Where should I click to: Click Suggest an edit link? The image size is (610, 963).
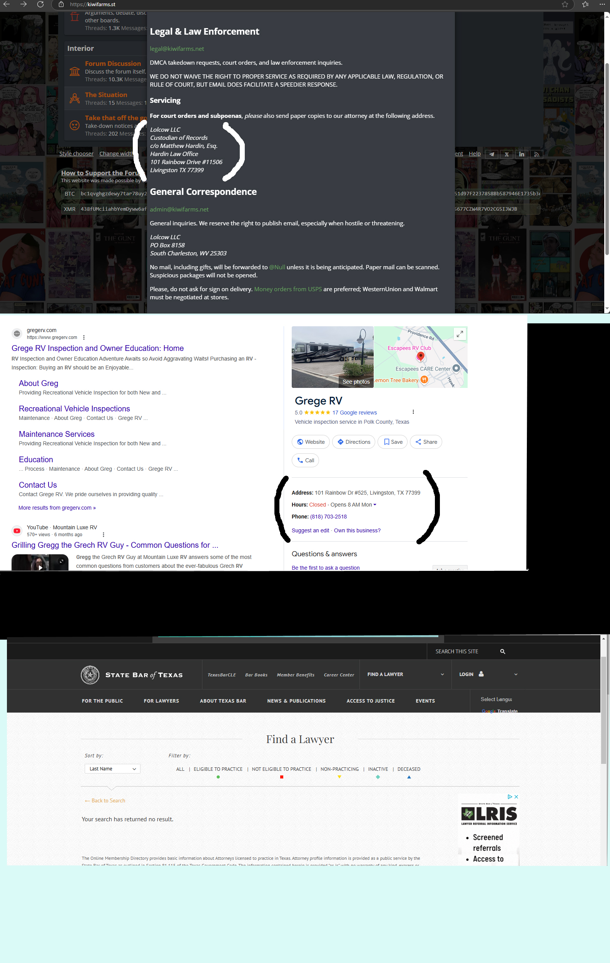[x=311, y=530]
